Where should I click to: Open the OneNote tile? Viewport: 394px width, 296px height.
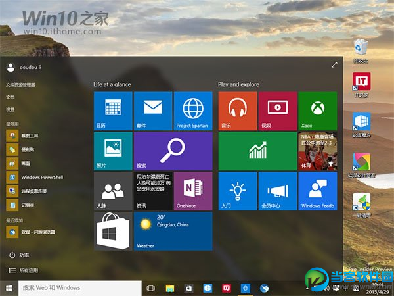click(x=193, y=191)
